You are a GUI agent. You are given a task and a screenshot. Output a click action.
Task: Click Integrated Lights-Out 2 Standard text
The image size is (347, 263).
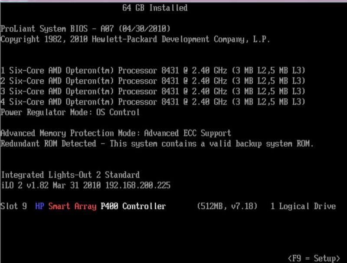click(70, 175)
